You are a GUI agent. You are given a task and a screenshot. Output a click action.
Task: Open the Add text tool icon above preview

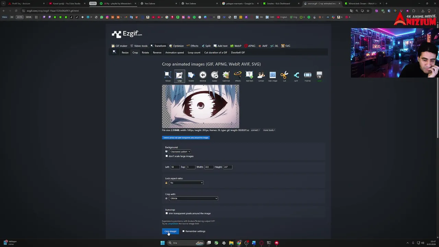pos(249,76)
